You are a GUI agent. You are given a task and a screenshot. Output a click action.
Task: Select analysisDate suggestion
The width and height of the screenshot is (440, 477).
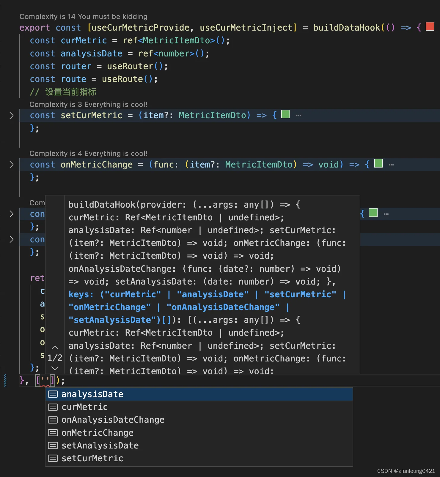tap(199, 394)
